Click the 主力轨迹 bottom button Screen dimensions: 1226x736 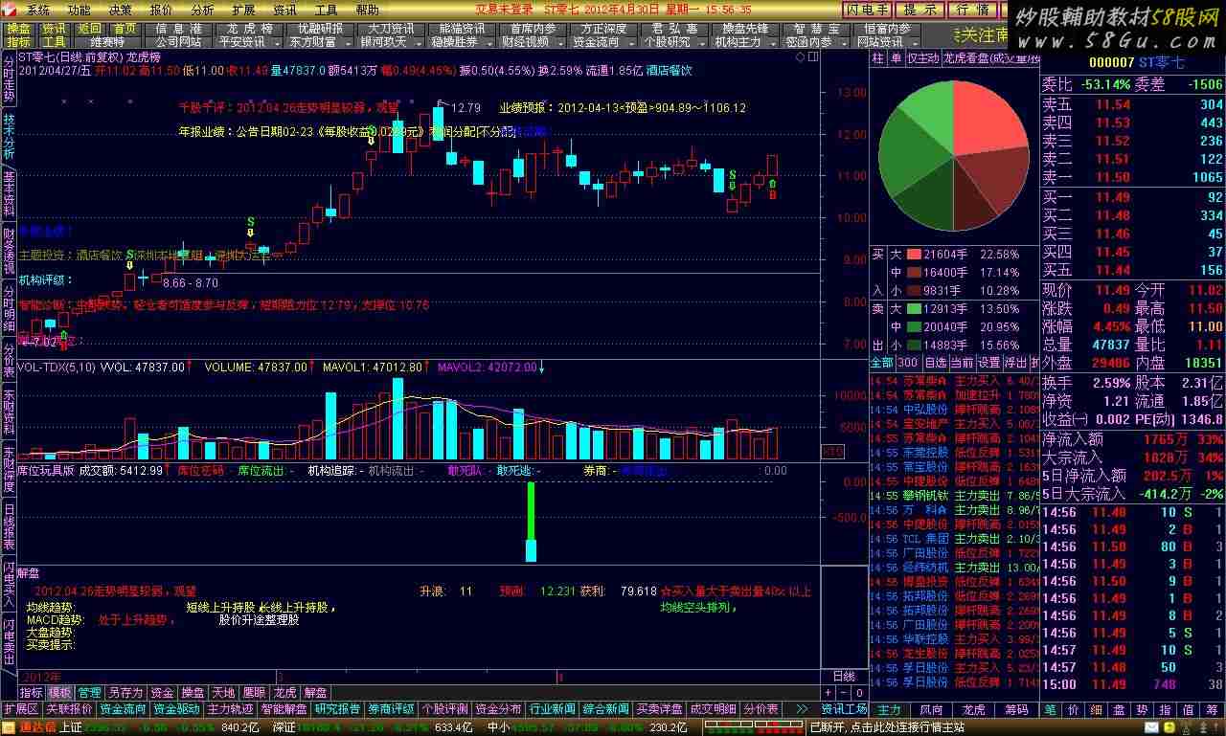pos(231,709)
